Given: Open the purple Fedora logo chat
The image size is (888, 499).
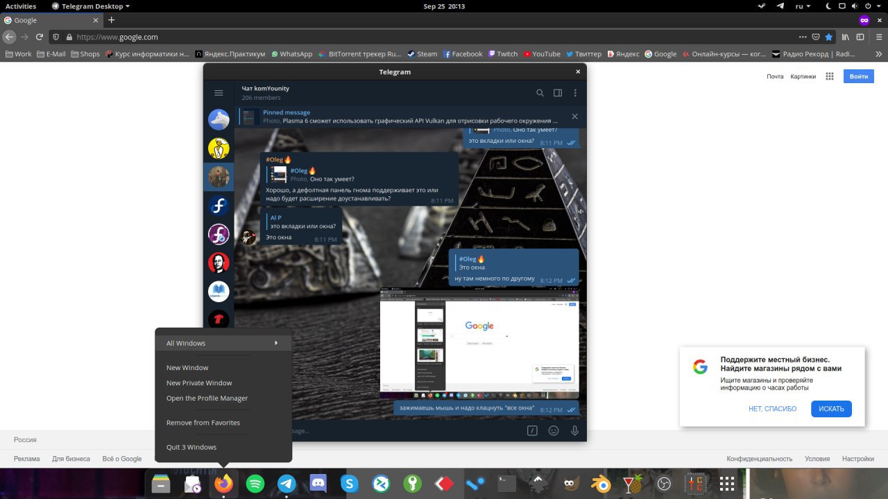Looking at the screenshot, I should click(x=219, y=234).
